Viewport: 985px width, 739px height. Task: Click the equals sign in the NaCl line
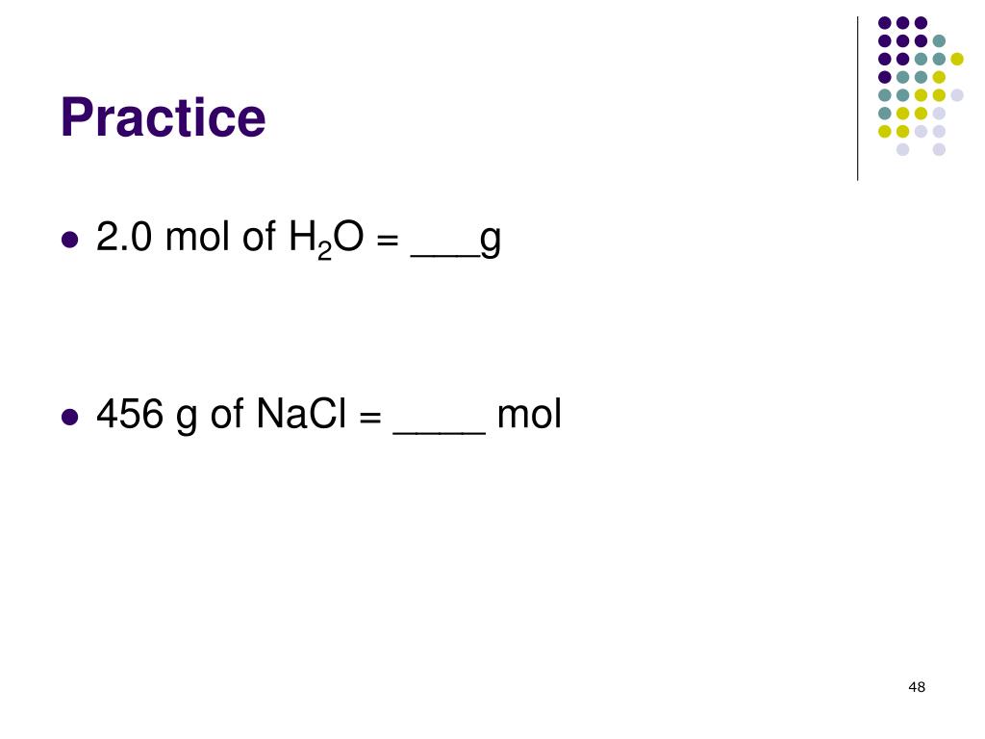370,417
